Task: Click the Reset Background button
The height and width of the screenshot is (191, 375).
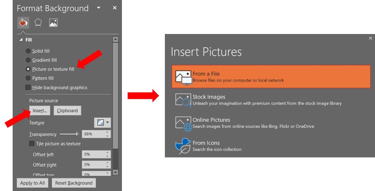Action: [74, 183]
